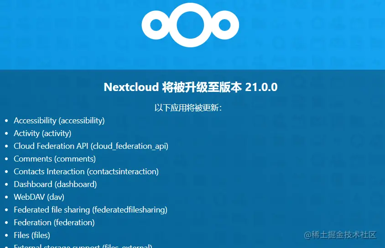Click the Files (files) list entry
Image resolution: width=385 pixels, height=248 pixels.
tap(32, 235)
